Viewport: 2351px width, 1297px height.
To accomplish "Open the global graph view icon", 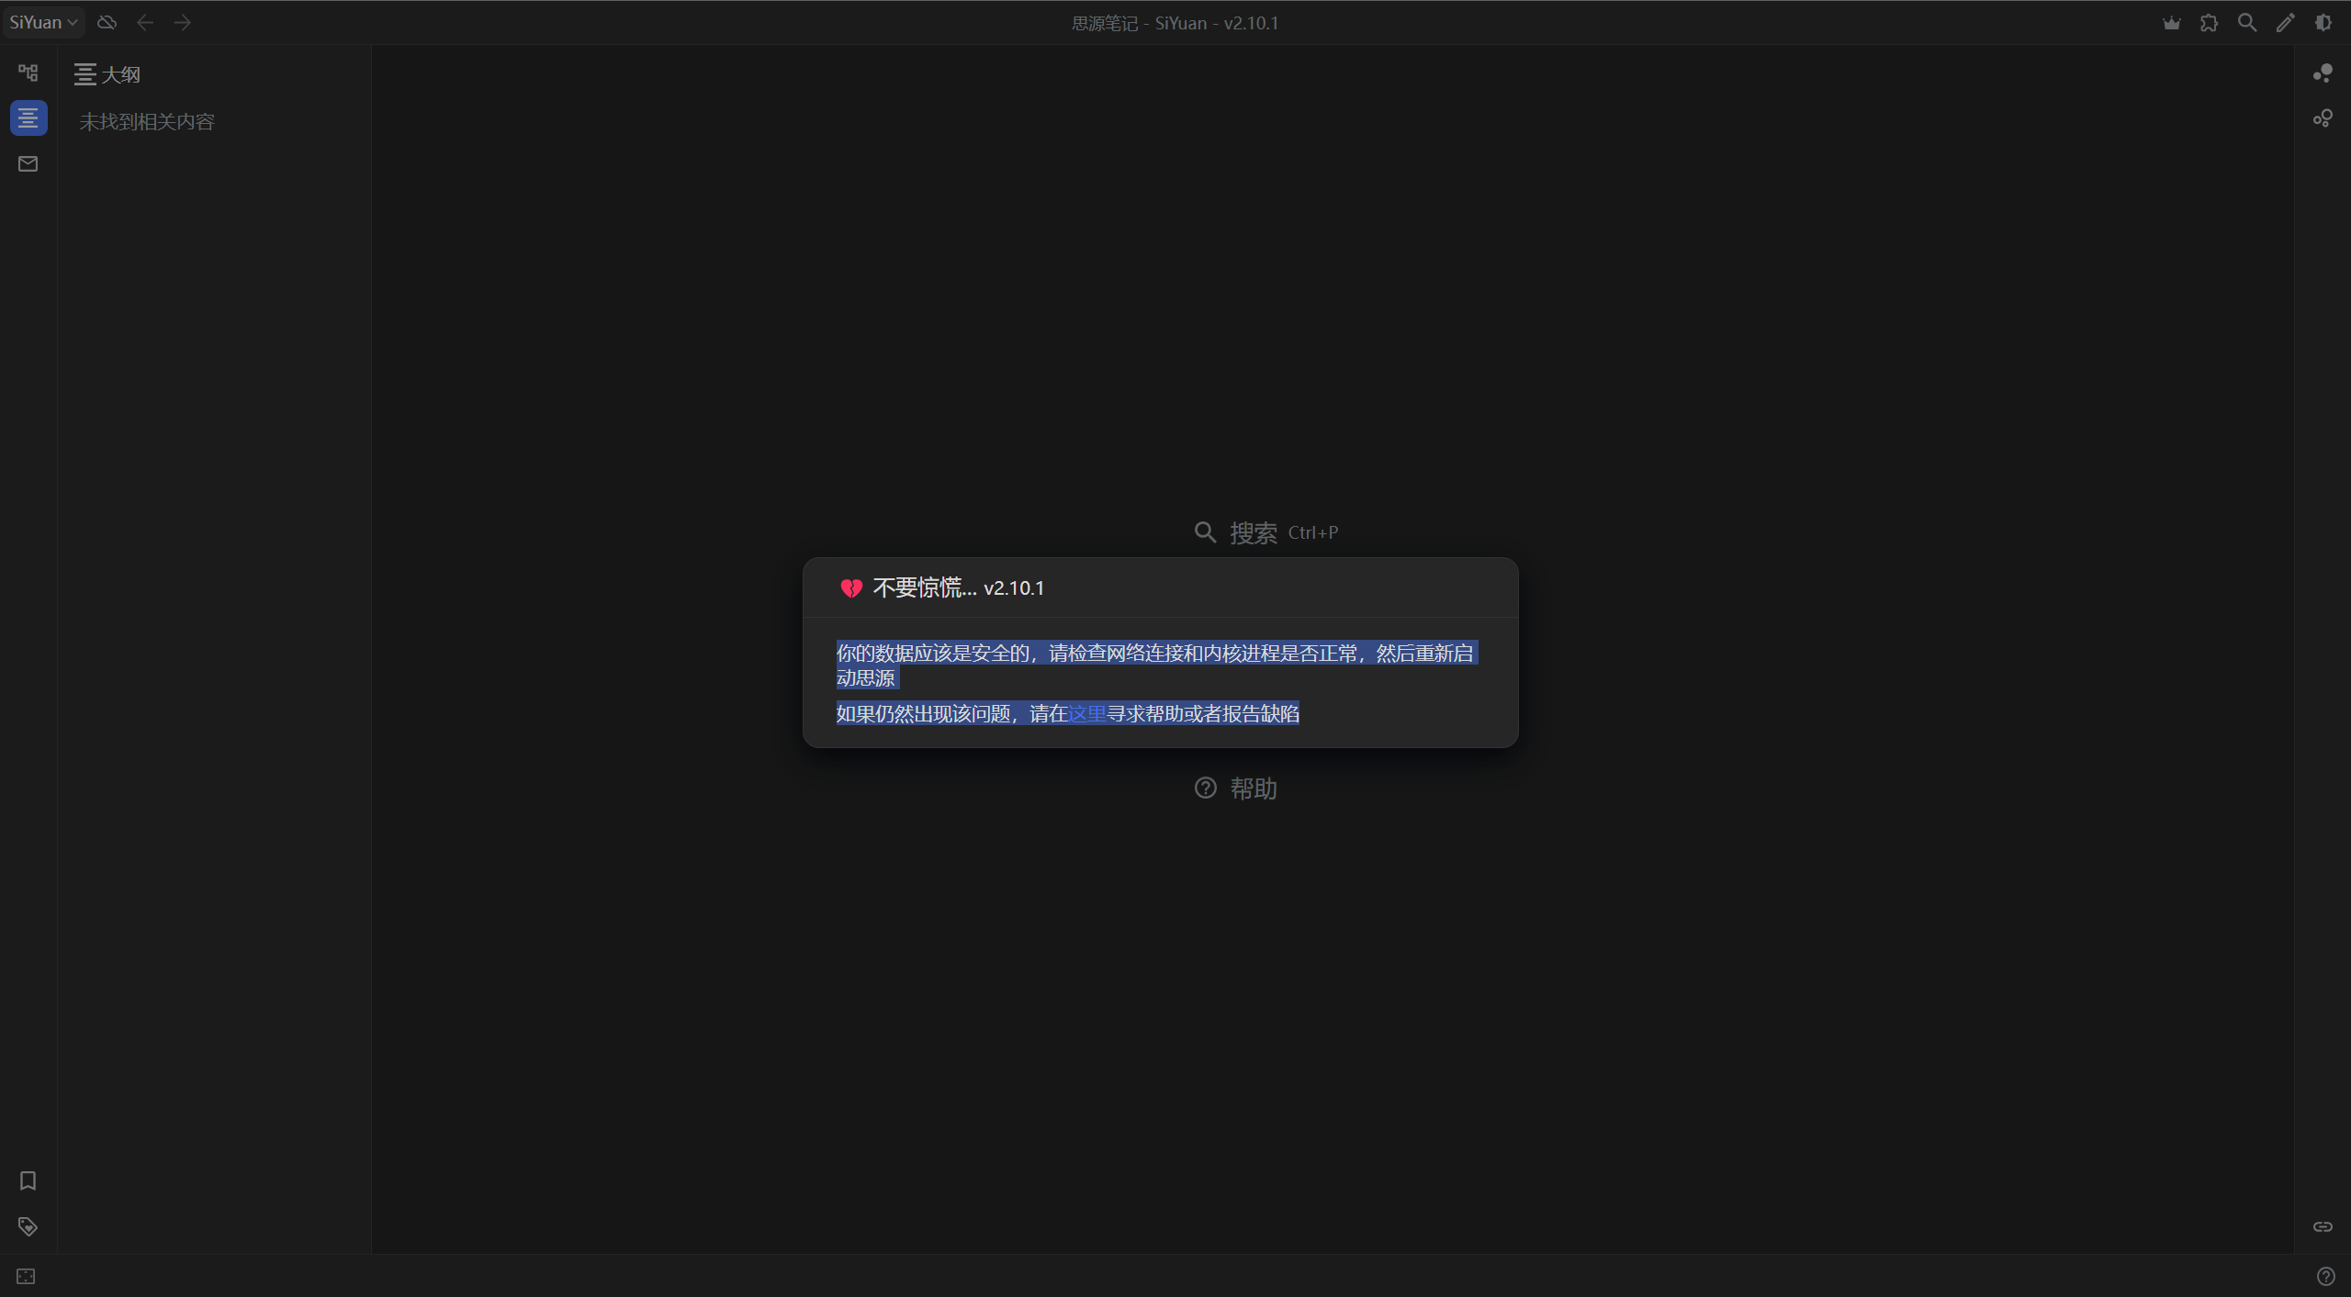I will pyautogui.click(x=2323, y=118).
